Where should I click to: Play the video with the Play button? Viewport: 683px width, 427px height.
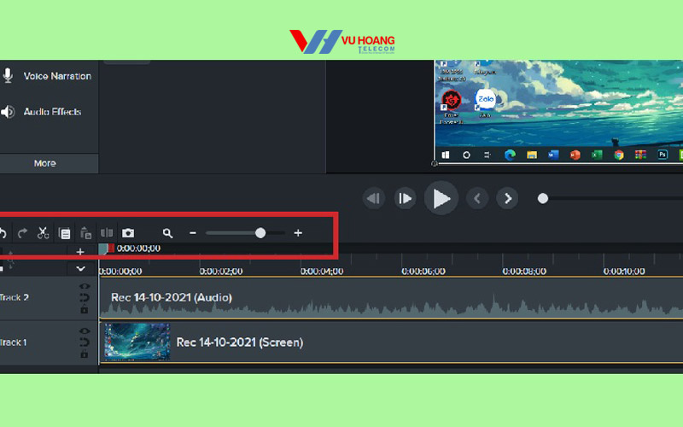click(x=441, y=198)
